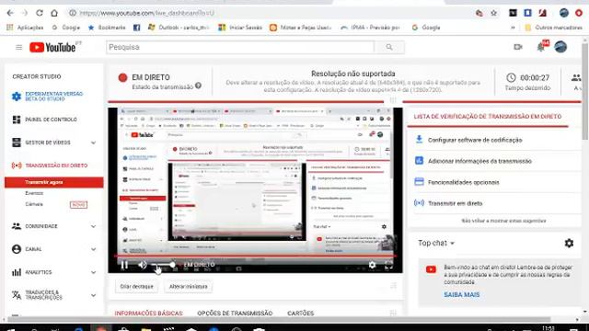Dismiss suggestions via Não voltar a mostrar
The height and width of the screenshot is (331, 589).
point(503,221)
